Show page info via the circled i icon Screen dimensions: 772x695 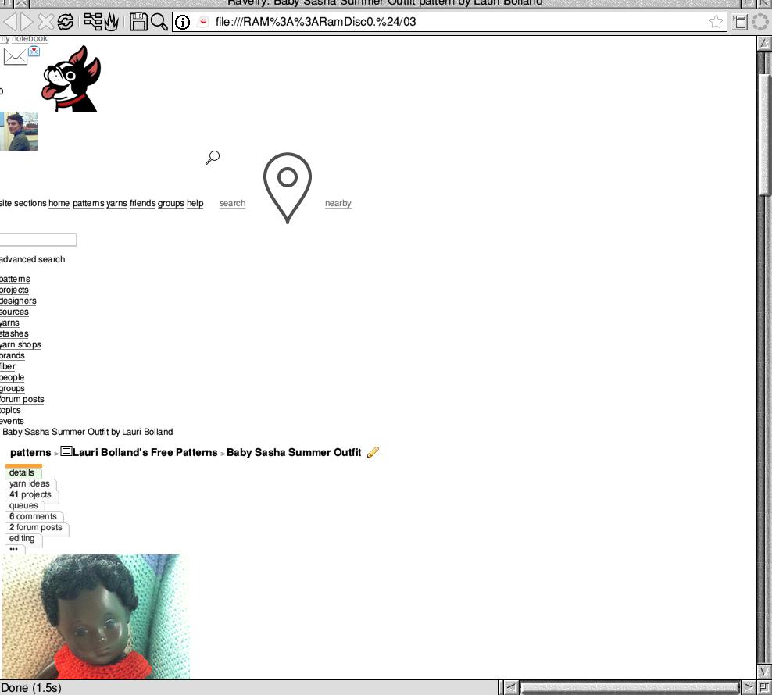[182, 22]
